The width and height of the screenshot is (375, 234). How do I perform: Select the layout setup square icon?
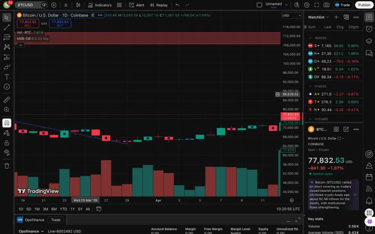(x=259, y=5)
